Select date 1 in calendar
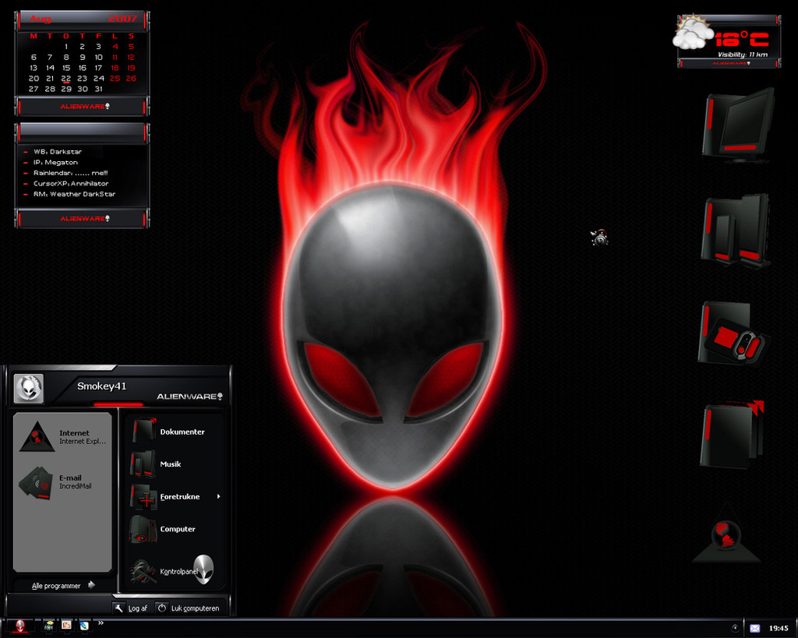798x638 pixels. point(66,46)
